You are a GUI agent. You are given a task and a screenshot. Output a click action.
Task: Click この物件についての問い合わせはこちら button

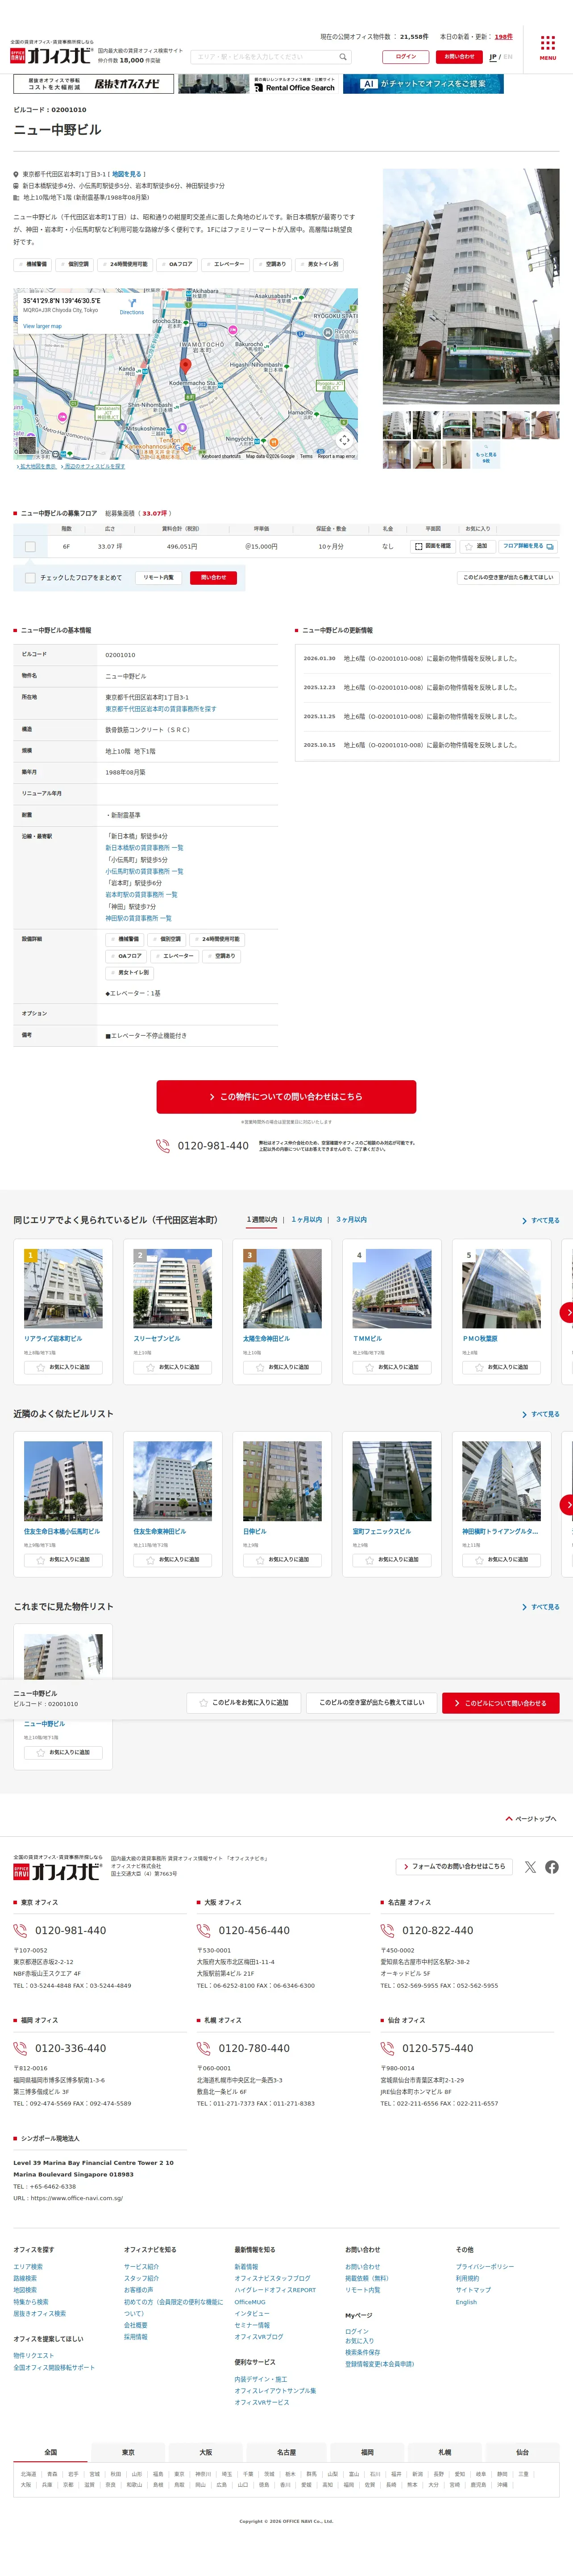point(286,1097)
